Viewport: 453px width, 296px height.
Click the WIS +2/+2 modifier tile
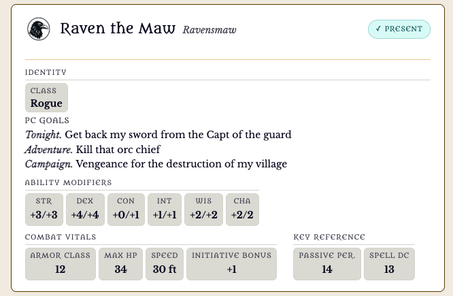tap(203, 210)
